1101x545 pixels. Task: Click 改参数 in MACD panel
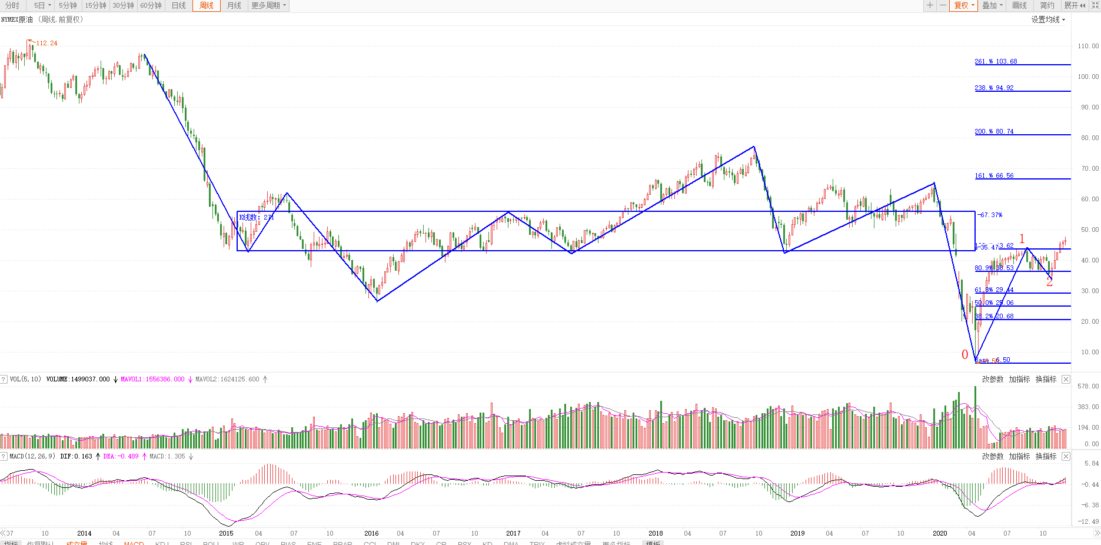tap(993, 457)
